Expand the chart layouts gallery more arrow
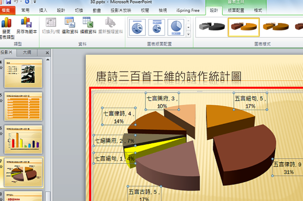Screen dimensions: 303x201 click(x=188, y=34)
